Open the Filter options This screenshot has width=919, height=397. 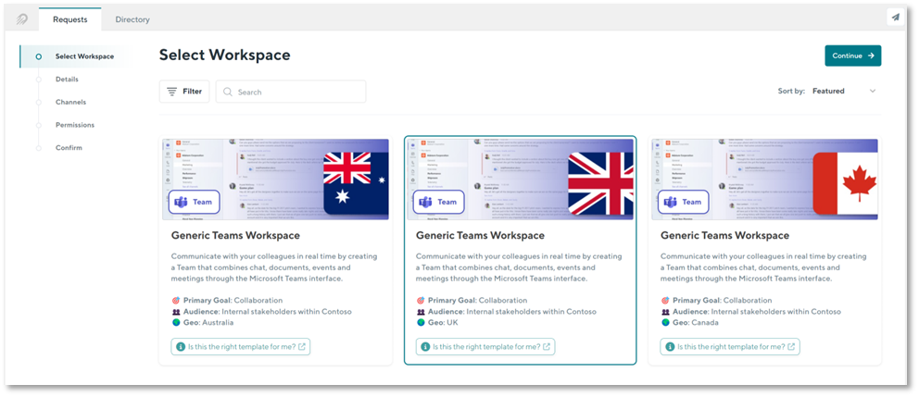tap(183, 92)
